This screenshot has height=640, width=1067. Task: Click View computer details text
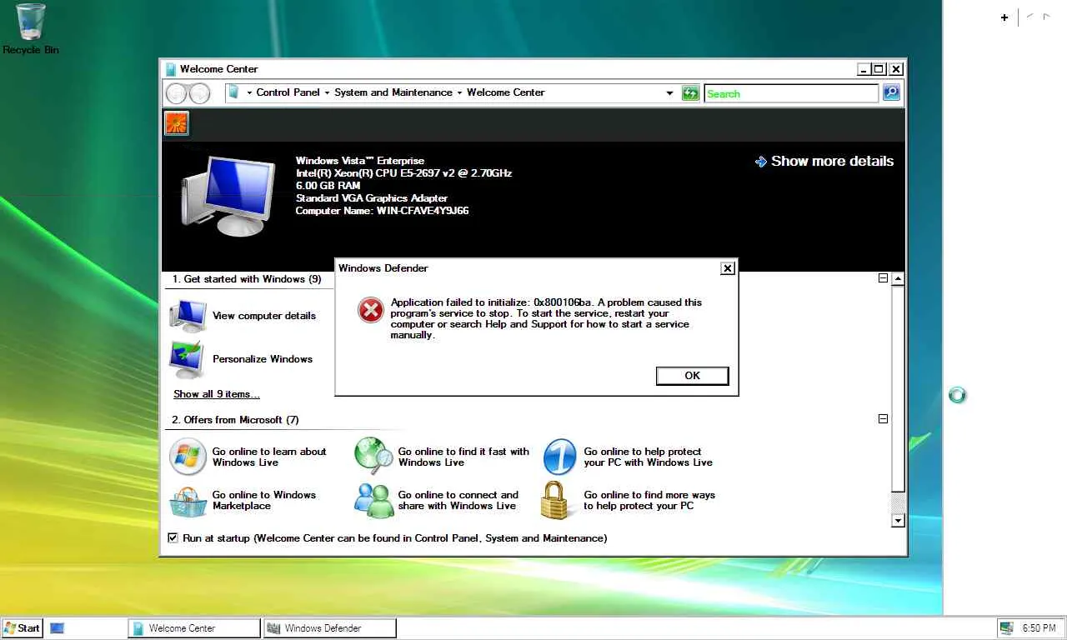[x=264, y=316]
